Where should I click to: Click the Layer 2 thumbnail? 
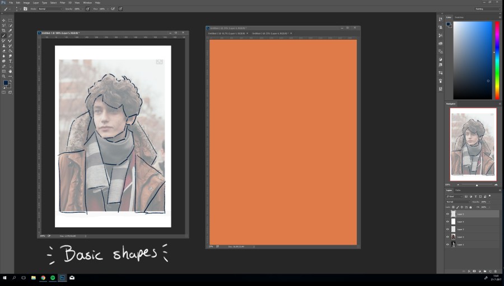[x=454, y=237]
